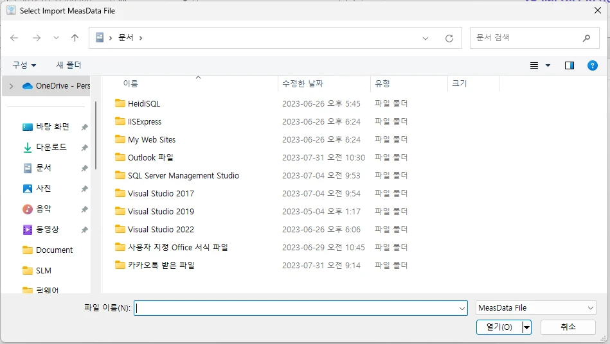Select the SLM folder in sidebar
The width and height of the screenshot is (610, 344).
[x=43, y=271]
